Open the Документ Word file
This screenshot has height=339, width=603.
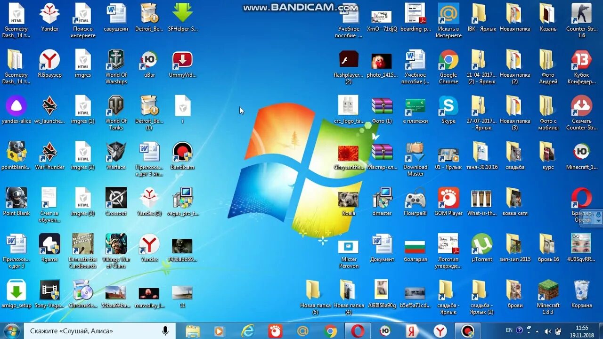click(382, 248)
